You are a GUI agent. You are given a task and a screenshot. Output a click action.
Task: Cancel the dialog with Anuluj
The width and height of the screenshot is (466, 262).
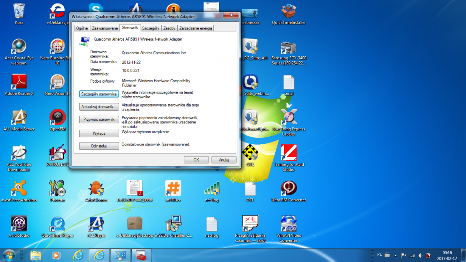224,160
